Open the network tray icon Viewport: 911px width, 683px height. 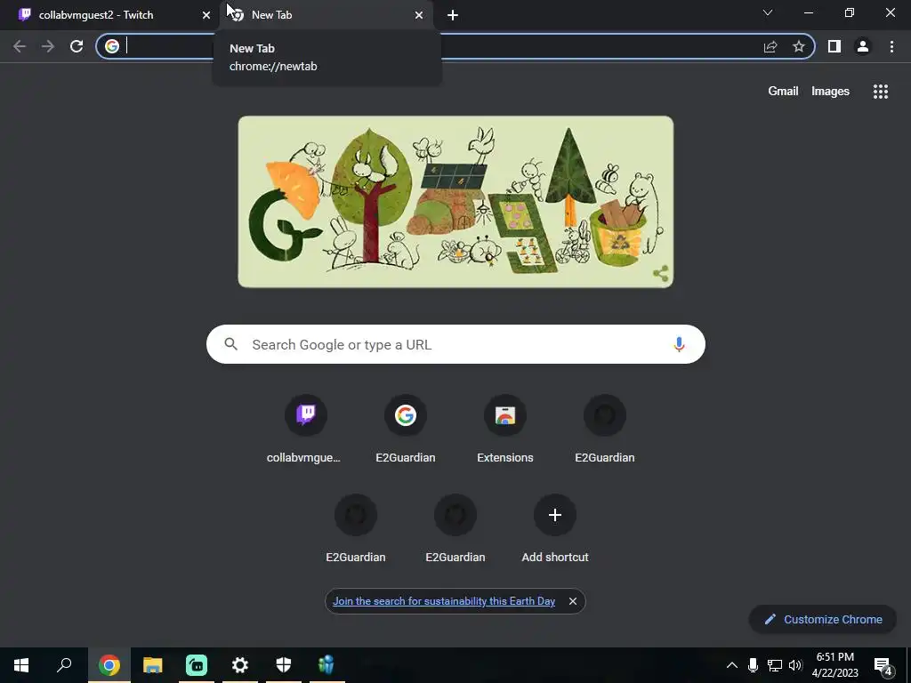coord(775,665)
